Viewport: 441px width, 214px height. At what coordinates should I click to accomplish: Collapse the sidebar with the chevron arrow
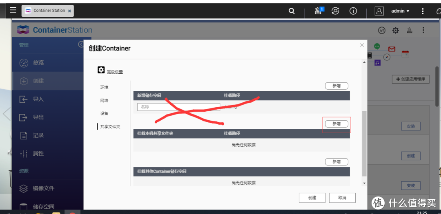coord(81,44)
